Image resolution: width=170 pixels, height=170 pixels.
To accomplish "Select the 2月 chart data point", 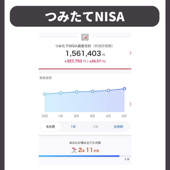I will (x=76, y=92).
